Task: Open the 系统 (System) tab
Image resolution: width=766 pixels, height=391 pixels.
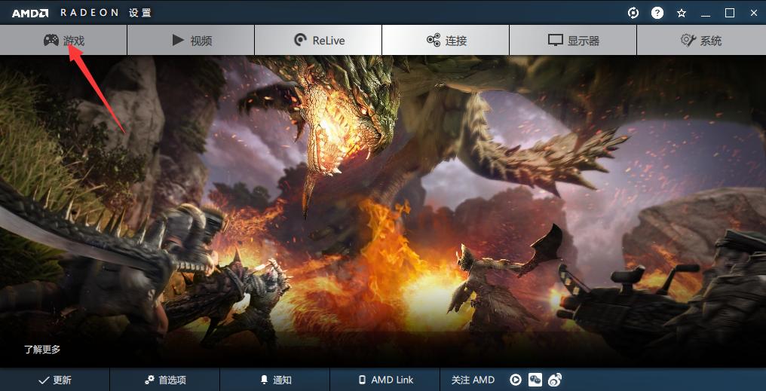Action: click(x=701, y=40)
